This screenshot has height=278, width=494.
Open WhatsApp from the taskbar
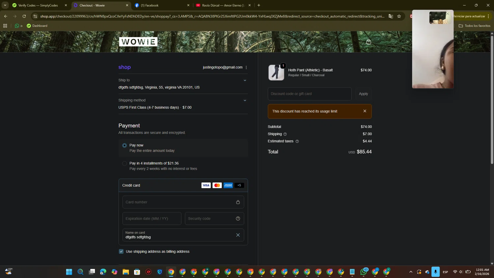tap(364, 272)
